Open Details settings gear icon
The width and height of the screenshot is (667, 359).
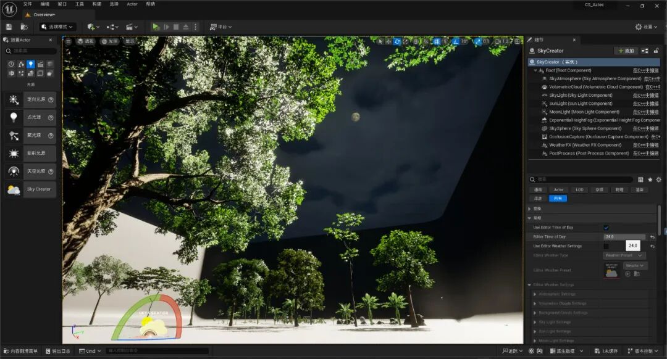pyautogui.click(x=658, y=179)
